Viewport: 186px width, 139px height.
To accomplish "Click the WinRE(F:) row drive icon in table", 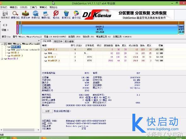I will (x=45, y=61).
